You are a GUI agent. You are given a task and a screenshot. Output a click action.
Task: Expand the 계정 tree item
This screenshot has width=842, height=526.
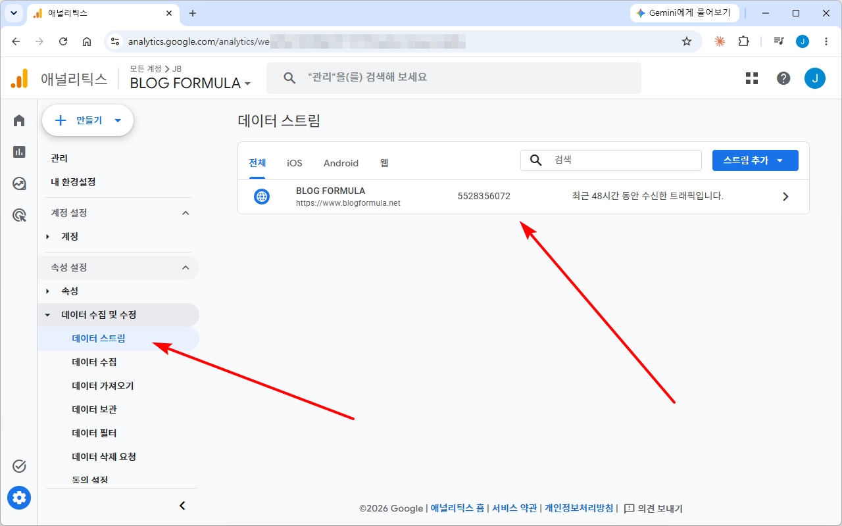click(x=47, y=237)
